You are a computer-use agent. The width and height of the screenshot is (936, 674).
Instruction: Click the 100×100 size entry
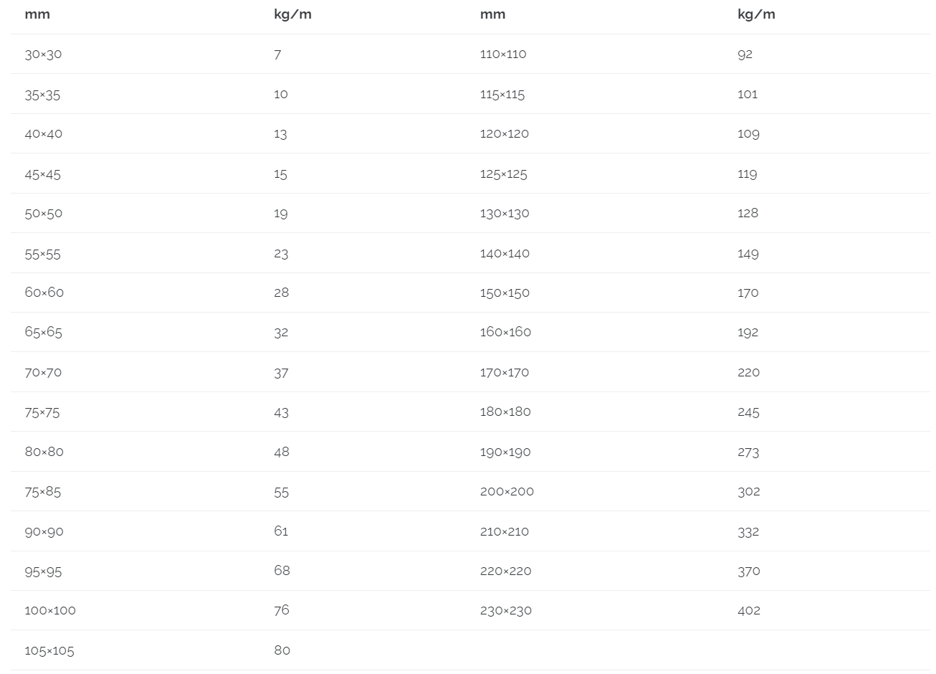(x=50, y=611)
